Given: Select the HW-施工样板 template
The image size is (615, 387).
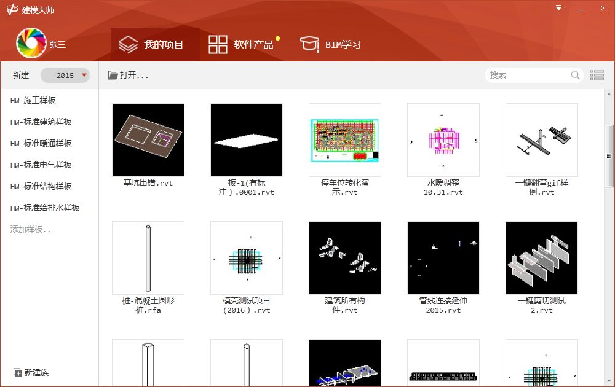Looking at the screenshot, I should (x=33, y=100).
